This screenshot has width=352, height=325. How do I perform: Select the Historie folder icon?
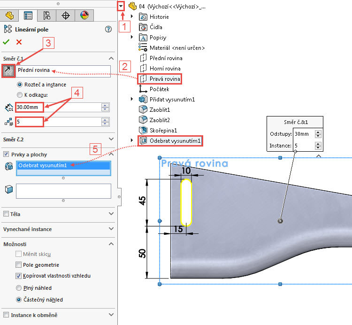(143, 17)
